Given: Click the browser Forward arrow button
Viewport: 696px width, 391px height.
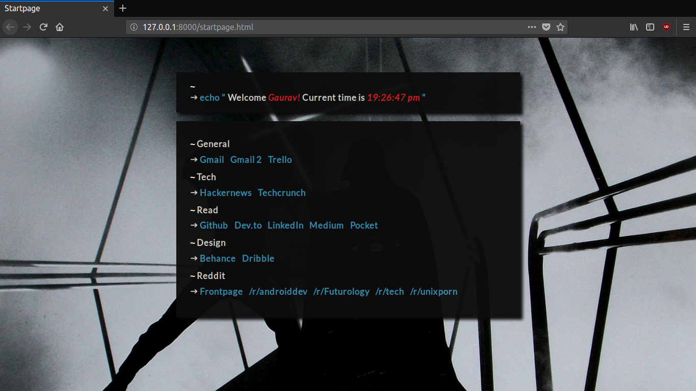Looking at the screenshot, I should [x=27, y=27].
